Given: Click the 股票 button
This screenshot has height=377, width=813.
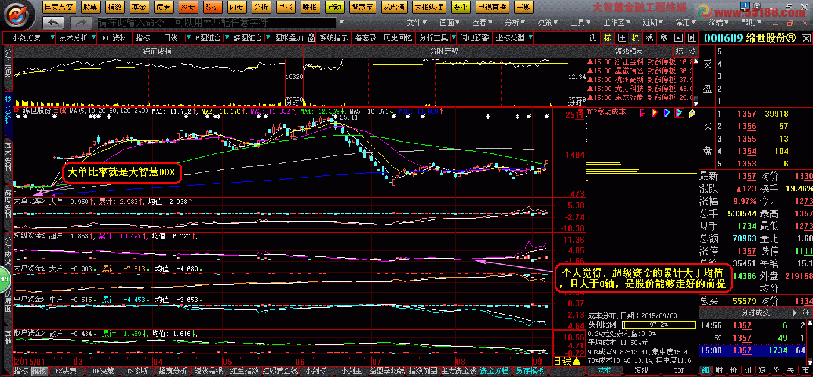Looking at the screenshot, I should (90, 7).
